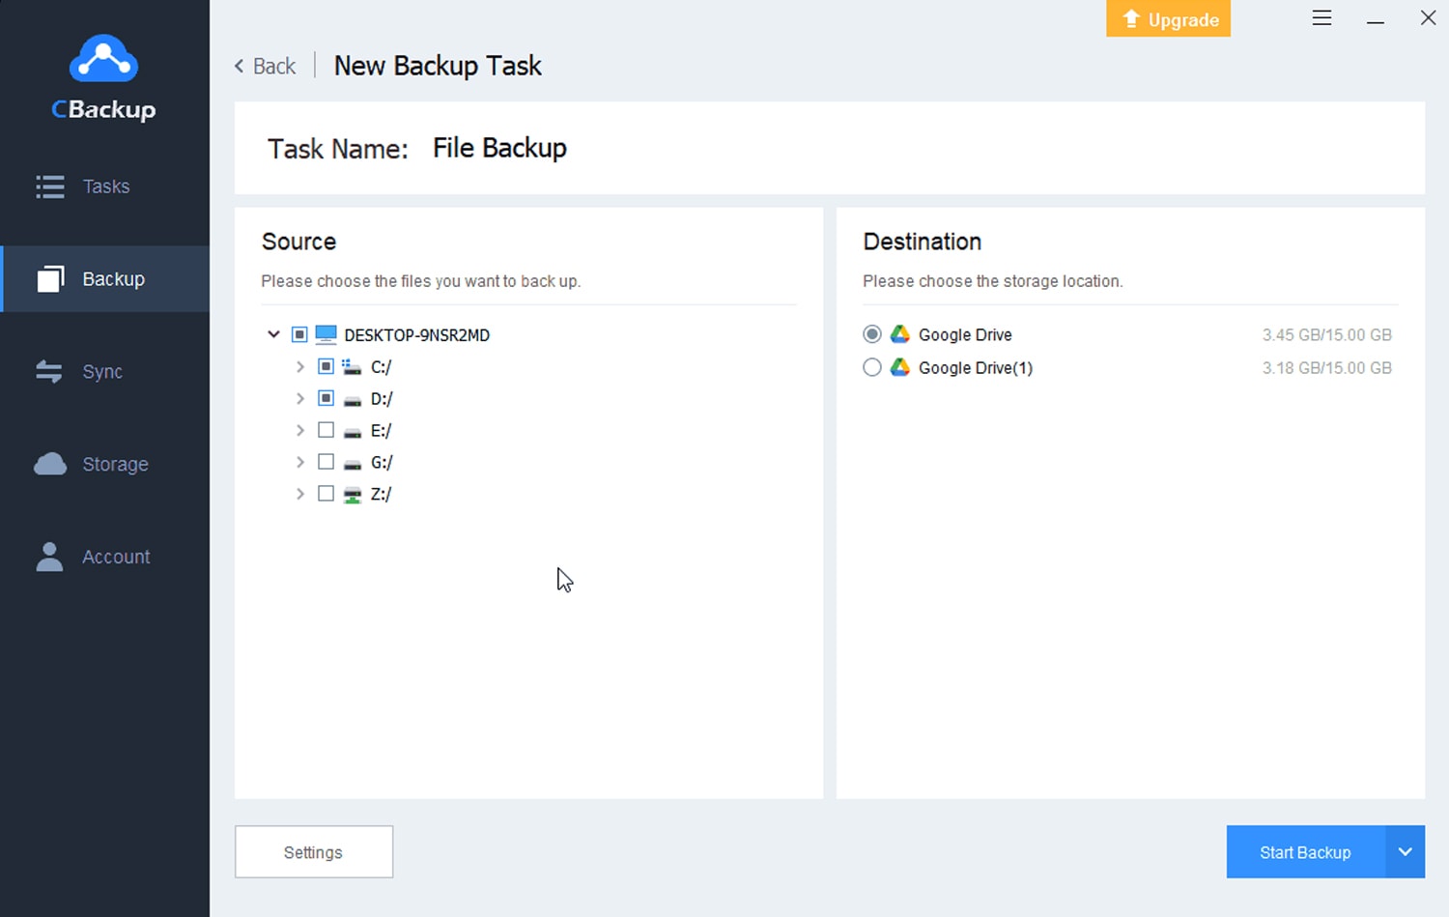Open the Backup panel icon
The height and width of the screenshot is (917, 1449).
(x=49, y=278)
